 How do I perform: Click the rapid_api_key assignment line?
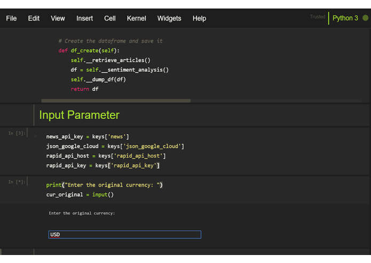pos(102,166)
